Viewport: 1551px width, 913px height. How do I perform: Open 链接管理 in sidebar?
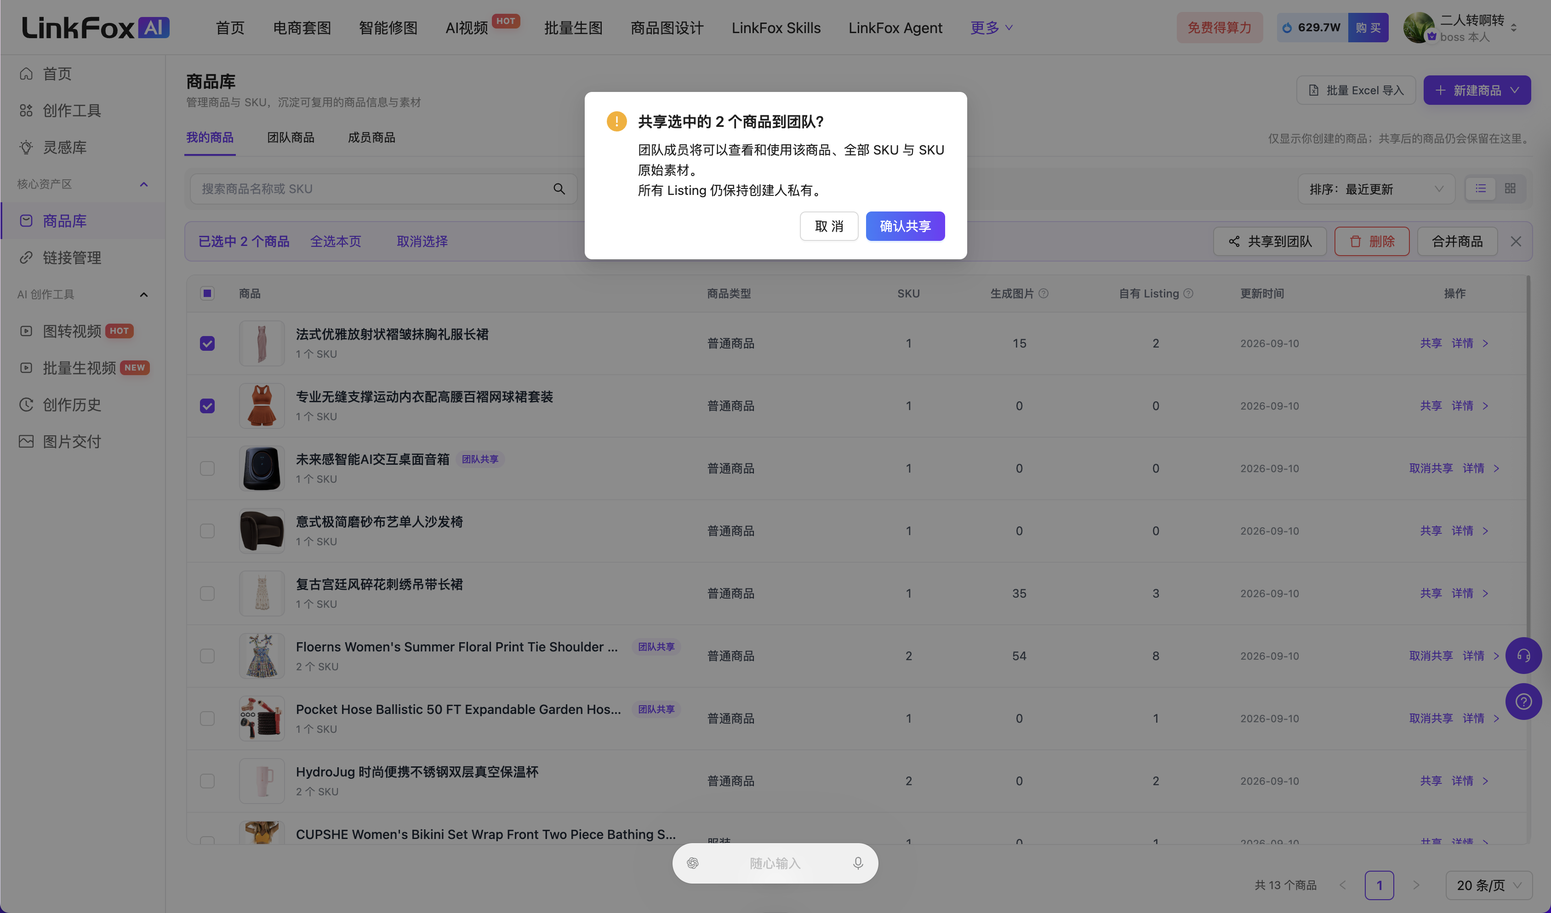[x=82, y=257]
